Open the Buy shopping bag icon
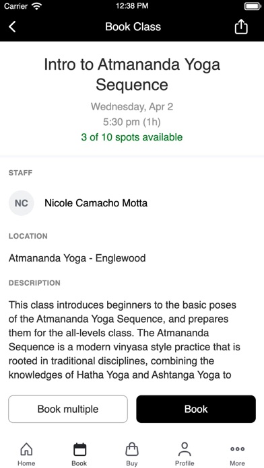 click(x=132, y=449)
